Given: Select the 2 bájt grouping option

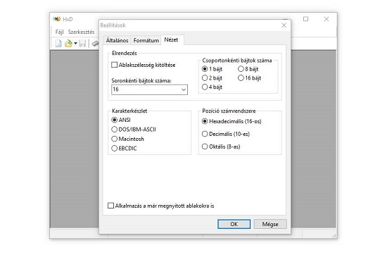Looking at the screenshot, I should pyautogui.click(x=205, y=78).
